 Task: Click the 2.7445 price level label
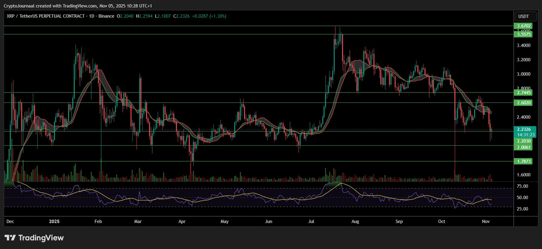pyautogui.click(x=523, y=93)
